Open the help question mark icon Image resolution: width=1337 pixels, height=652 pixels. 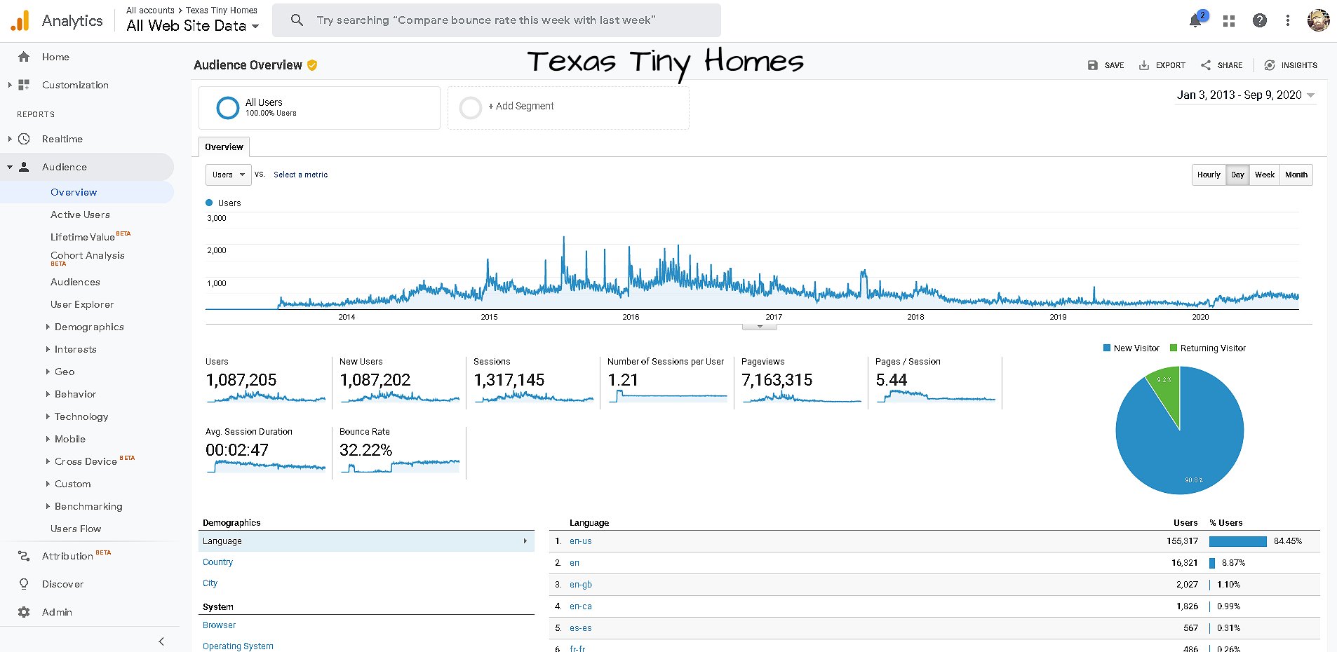(1260, 20)
